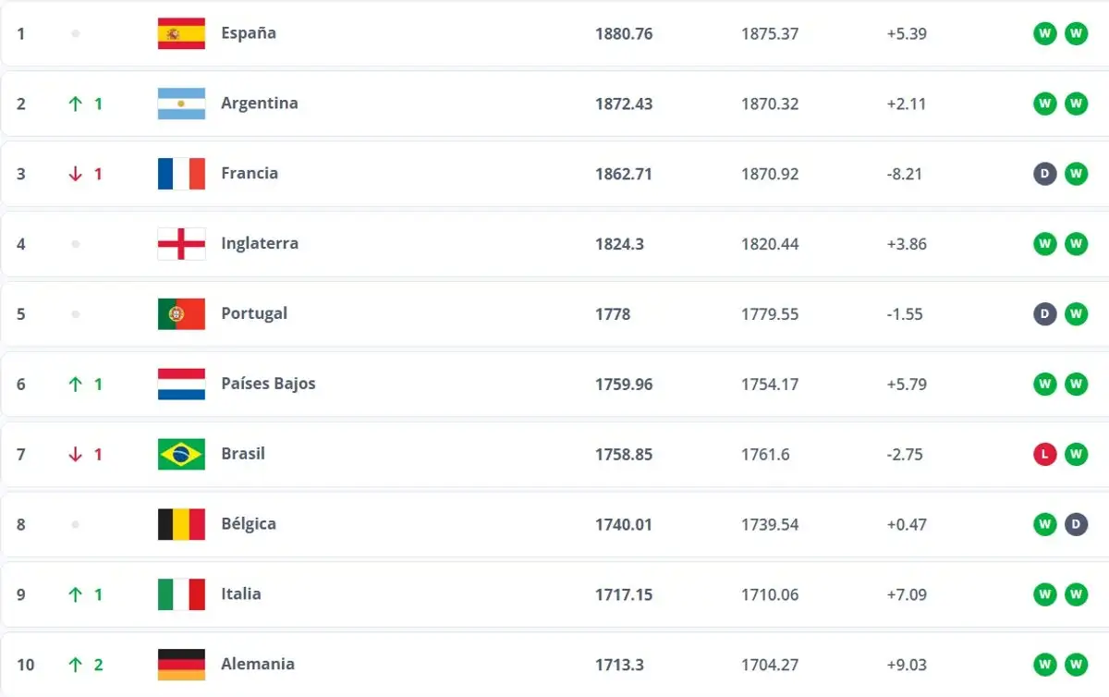The width and height of the screenshot is (1109, 697).
Task: Click Francia's red down arrow indicator
Action: coord(76,174)
